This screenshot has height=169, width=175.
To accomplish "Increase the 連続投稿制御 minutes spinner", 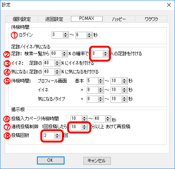I will click(84, 126).
